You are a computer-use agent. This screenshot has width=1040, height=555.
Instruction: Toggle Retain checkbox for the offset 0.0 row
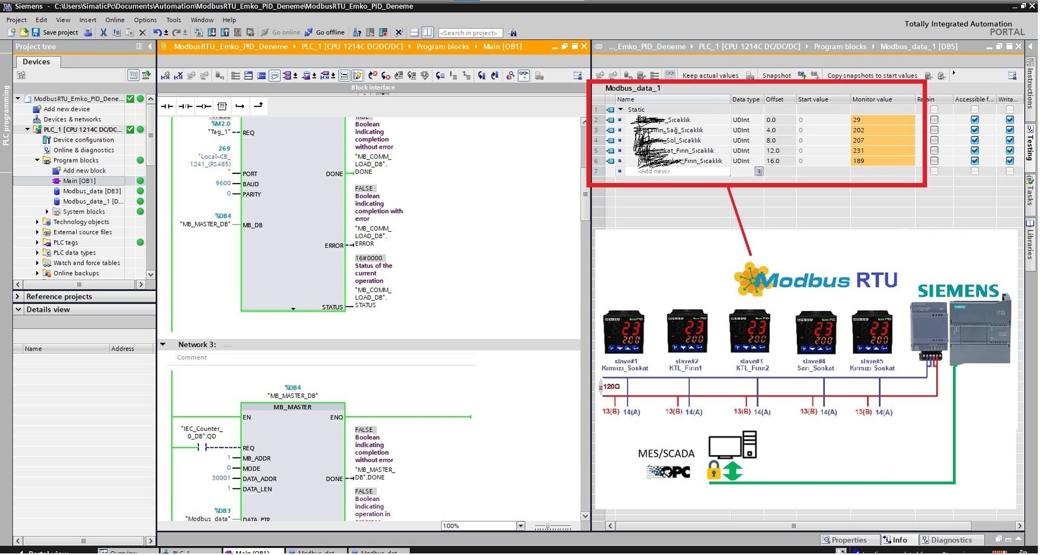coord(934,120)
